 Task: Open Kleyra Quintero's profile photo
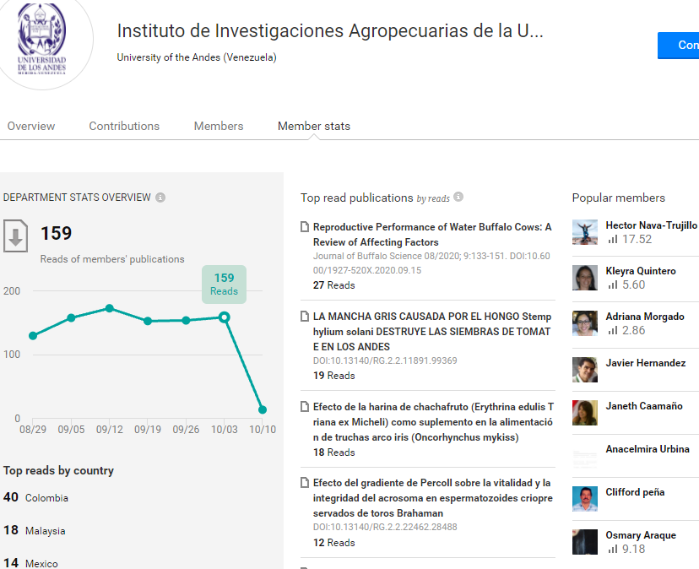[x=585, y=278]
